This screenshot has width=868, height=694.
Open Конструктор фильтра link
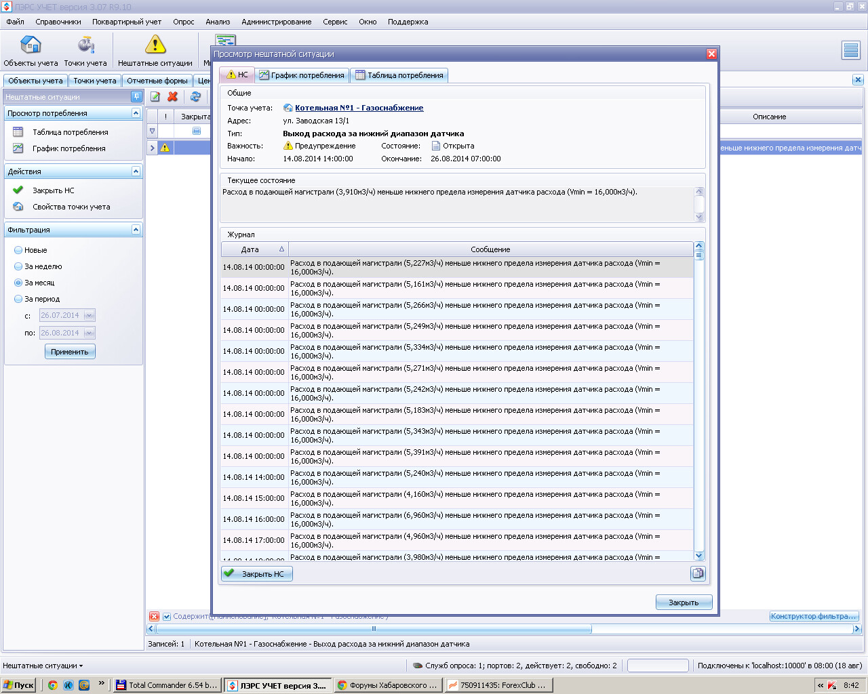point(814,616)
